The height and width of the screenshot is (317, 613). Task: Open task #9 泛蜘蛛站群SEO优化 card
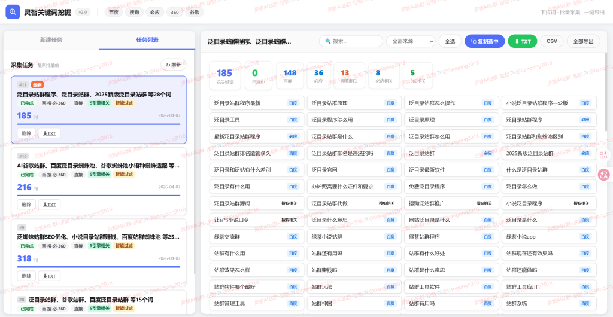pos(99,237)
